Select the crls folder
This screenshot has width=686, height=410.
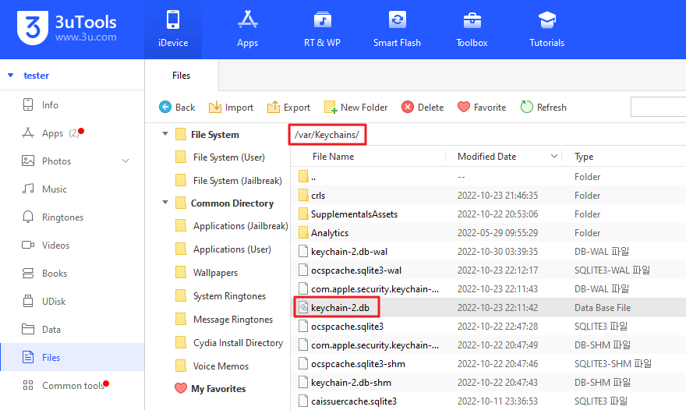tap(488, 196)
